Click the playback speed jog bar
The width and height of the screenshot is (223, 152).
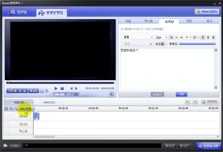pyautogui.click(x=66, y=94)
